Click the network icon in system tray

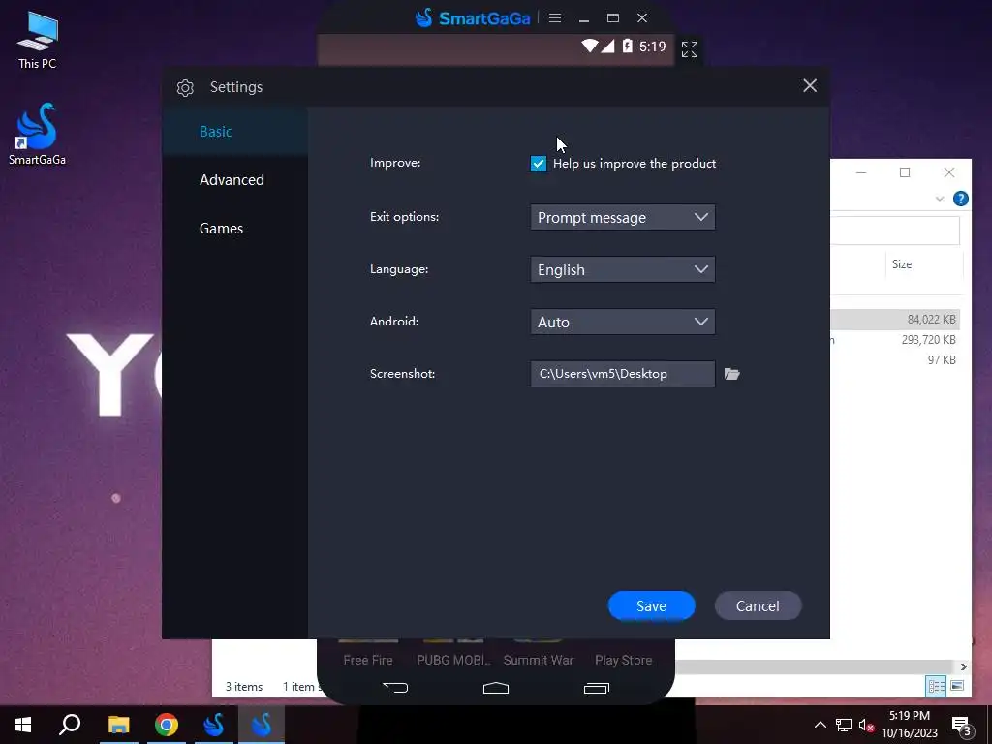(x=844, y=725)
